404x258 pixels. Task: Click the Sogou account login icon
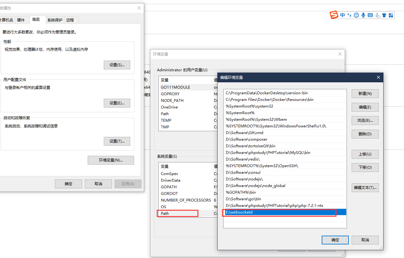[x=377, y=15]
